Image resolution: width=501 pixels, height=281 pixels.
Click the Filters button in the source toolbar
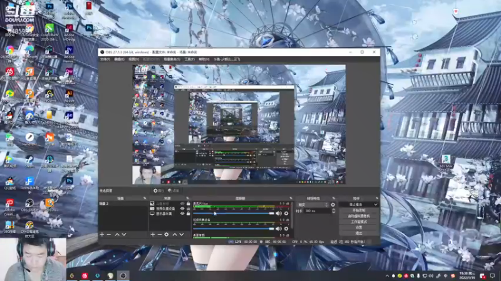coord(173,190)
